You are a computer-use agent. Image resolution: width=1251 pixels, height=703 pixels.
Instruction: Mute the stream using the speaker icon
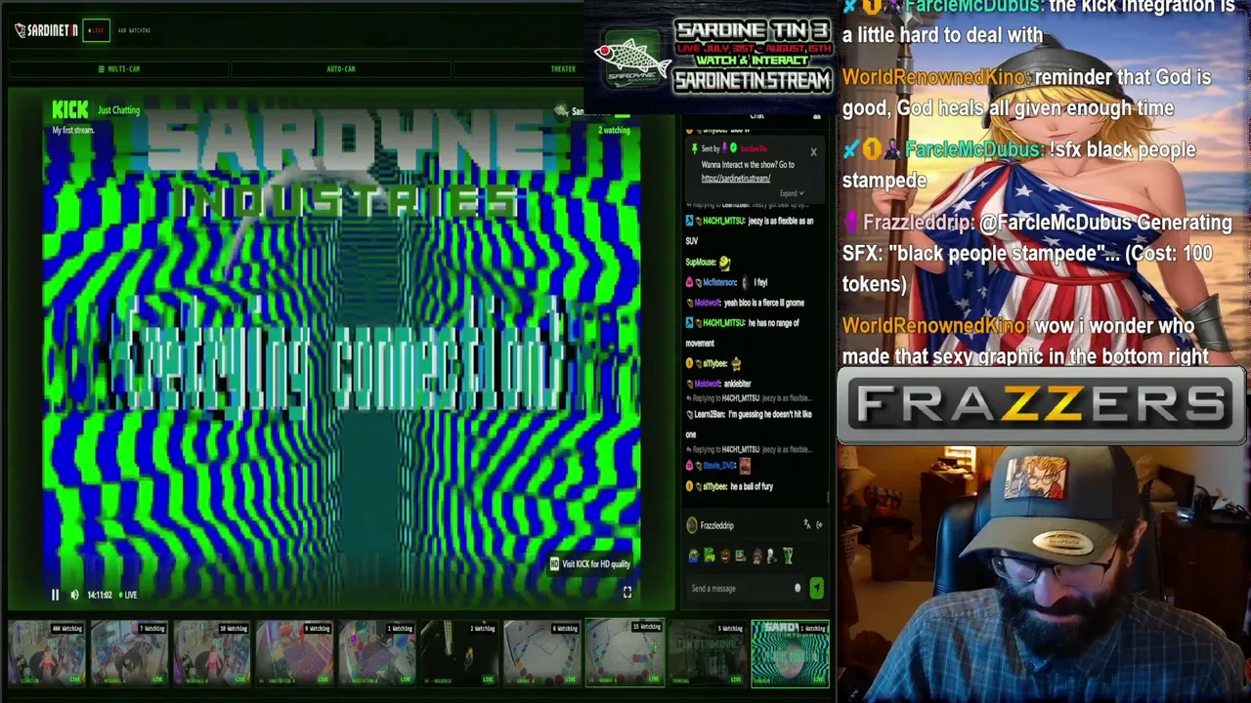click(x=74, y=595)
